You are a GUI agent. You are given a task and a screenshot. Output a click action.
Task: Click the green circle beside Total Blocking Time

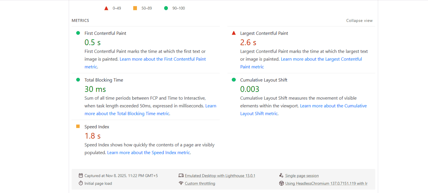tap(78, 80)
